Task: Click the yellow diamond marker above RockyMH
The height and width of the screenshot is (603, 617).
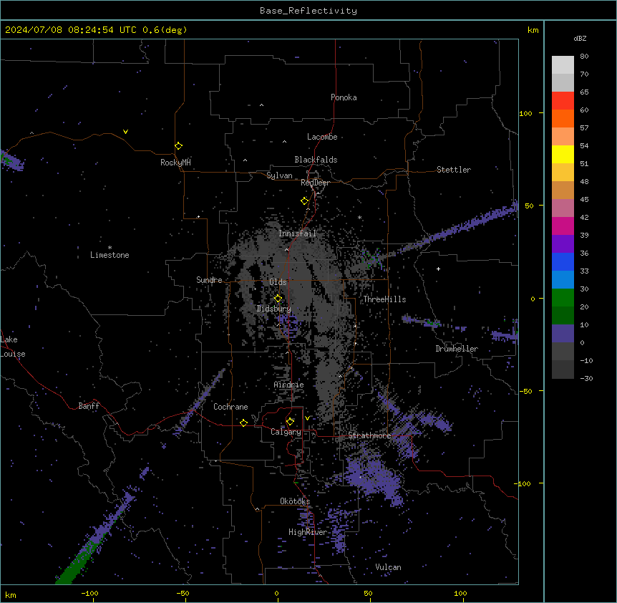Action: (178, 146)
